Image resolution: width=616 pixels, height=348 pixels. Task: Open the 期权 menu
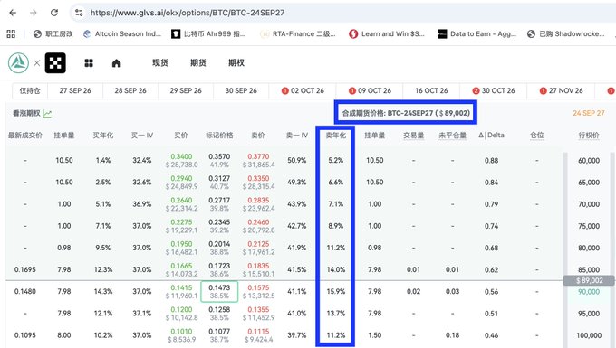(x=236, y=62)
